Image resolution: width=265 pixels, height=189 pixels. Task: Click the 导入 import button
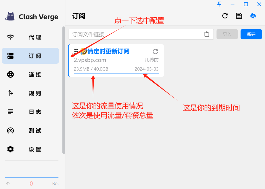point(227,34)
